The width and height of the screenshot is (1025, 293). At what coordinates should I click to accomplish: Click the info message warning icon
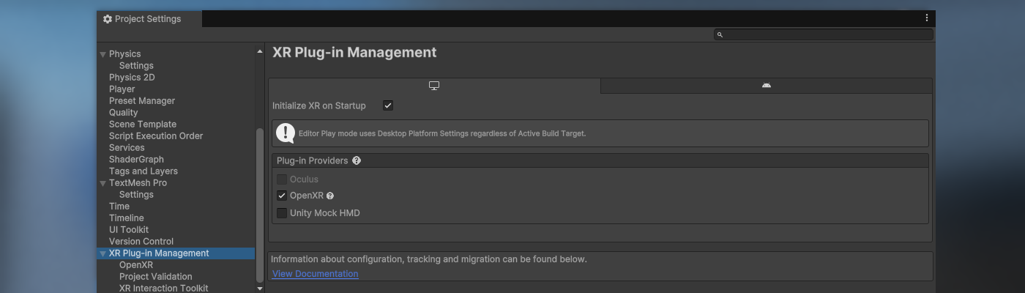(x=285, y=133)
